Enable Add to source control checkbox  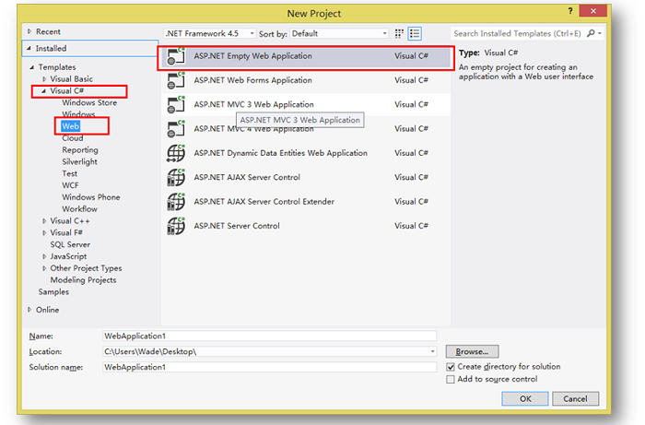(451, 379)
